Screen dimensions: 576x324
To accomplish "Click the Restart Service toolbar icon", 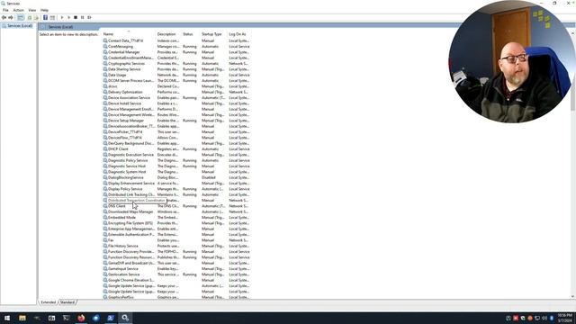I will (89, 17).
